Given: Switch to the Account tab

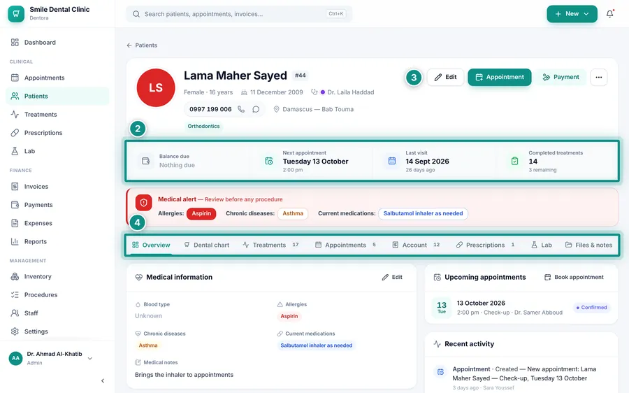Looking at the screenshot, I should (x=416, y=245).
